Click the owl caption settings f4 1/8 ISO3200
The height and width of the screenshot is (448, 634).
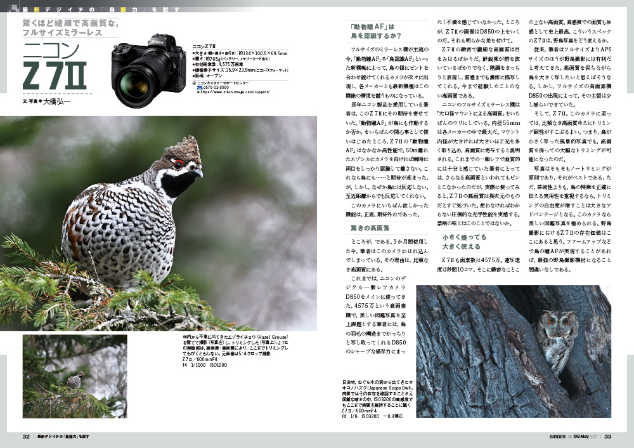[361, 416]
